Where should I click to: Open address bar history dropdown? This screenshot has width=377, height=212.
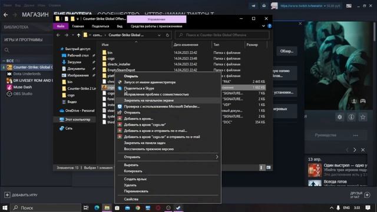coord(159,35)
